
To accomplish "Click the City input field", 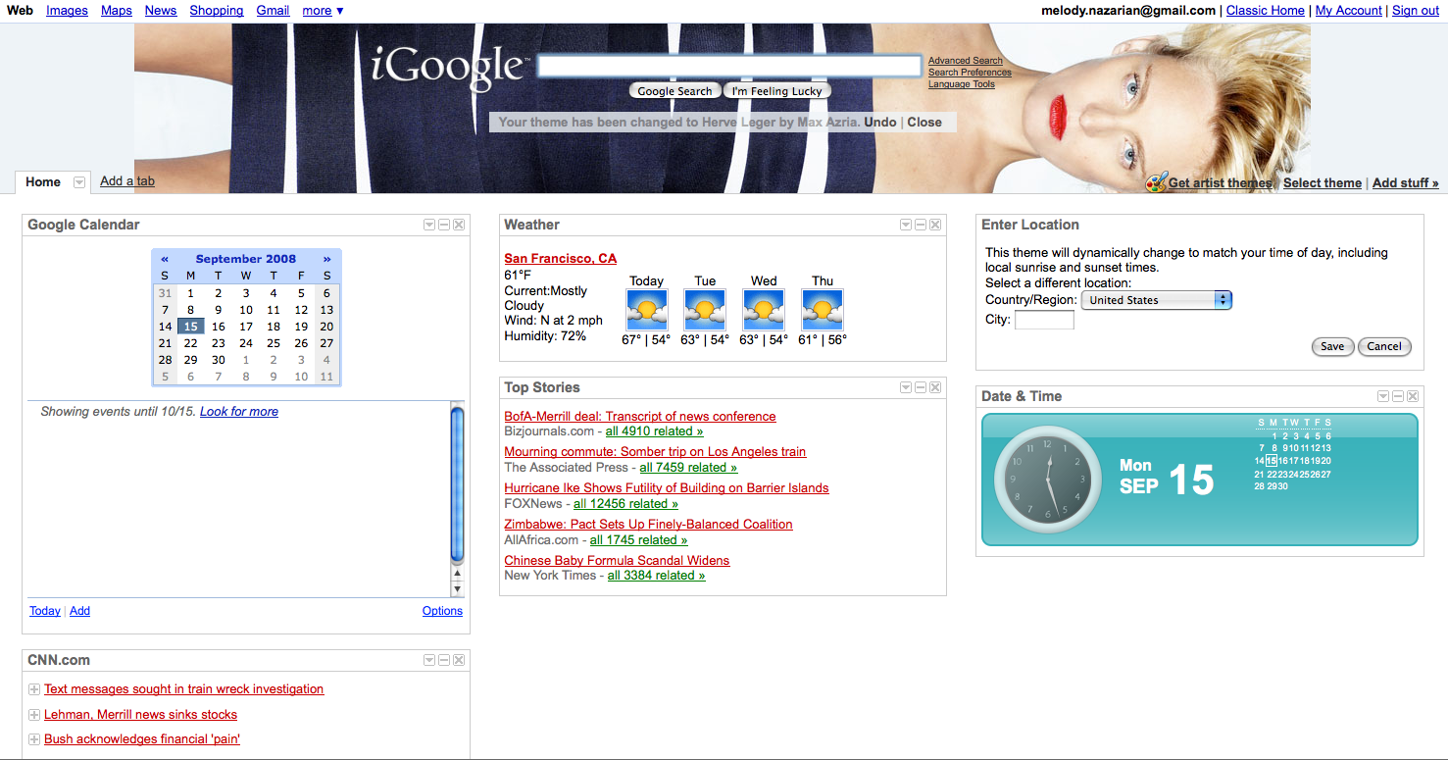I will [1044, 320].
